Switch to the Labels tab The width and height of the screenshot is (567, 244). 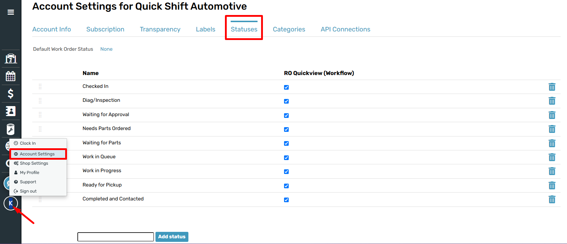pyautogui.click(x=206, y=29)
